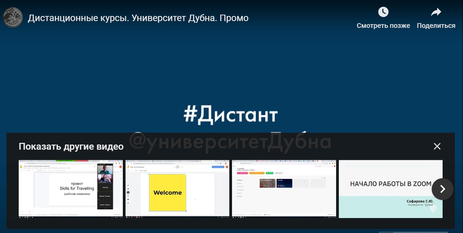Viewport: 463px width, 233px height.
Task: Click the Watch later clock icon
Action: click(x=383, y=12)
